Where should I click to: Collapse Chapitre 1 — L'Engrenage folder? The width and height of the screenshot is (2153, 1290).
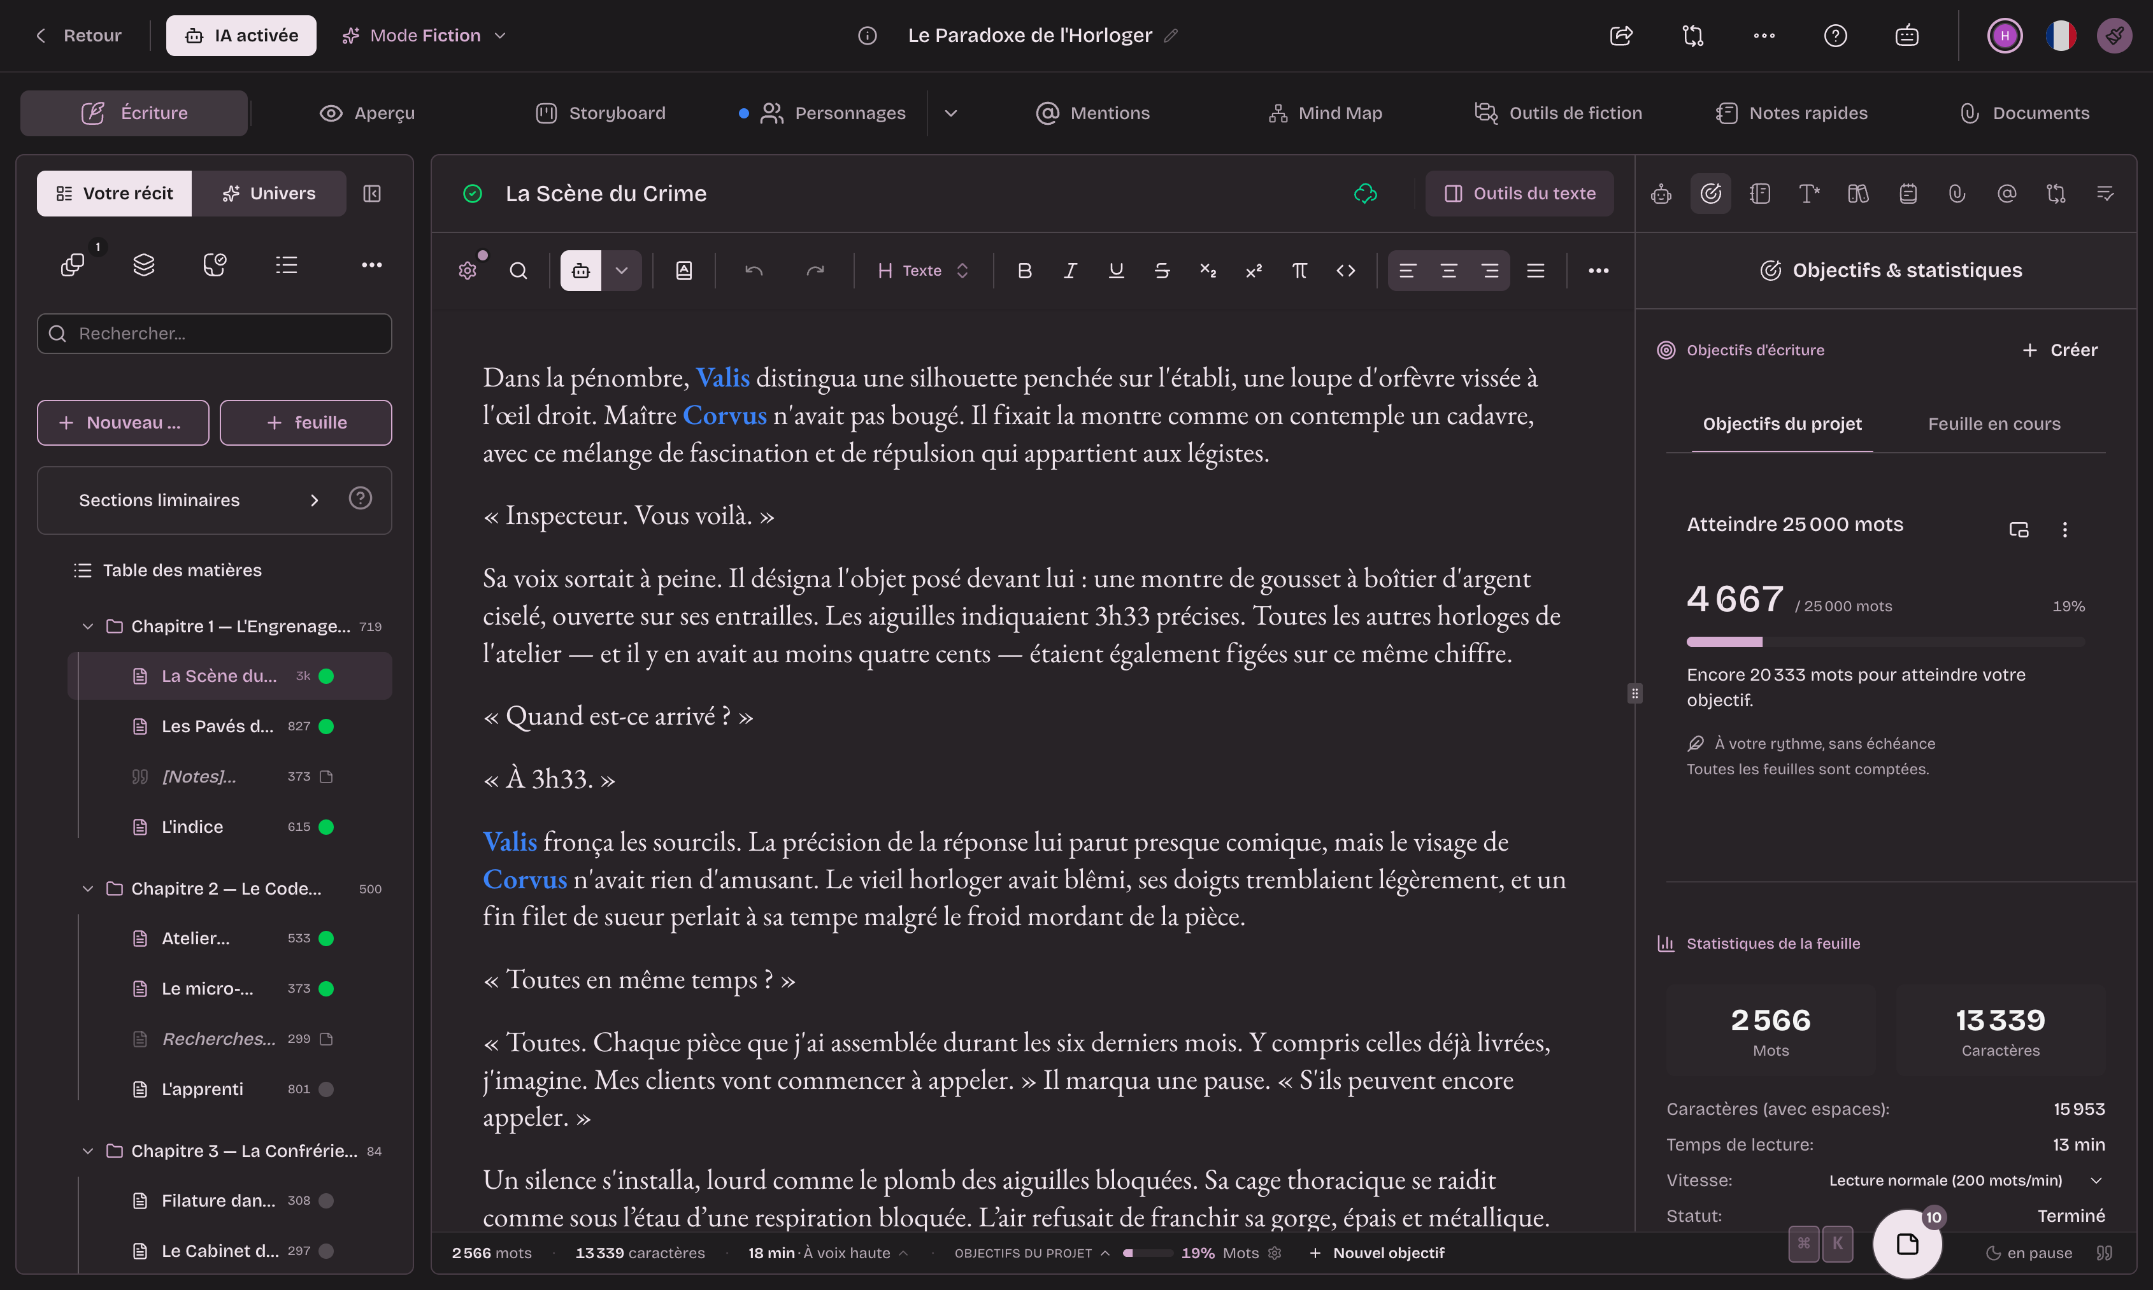[x=88, y=627]
